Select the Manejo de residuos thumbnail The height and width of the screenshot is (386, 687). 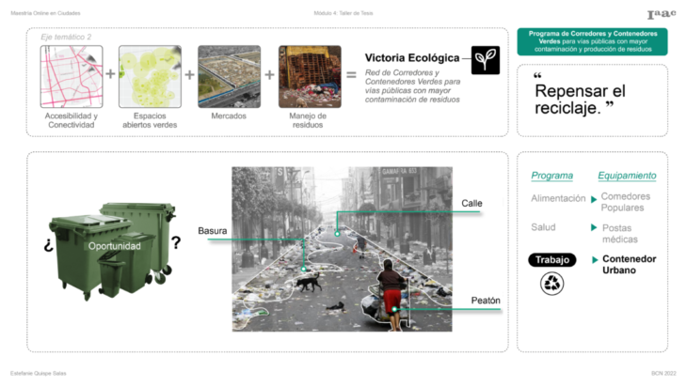[x=309, y=76]
